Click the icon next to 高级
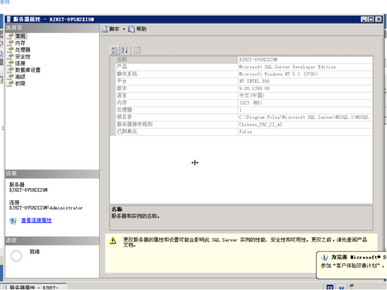Screen dimensions: 387x290 [x=10, y=77]
